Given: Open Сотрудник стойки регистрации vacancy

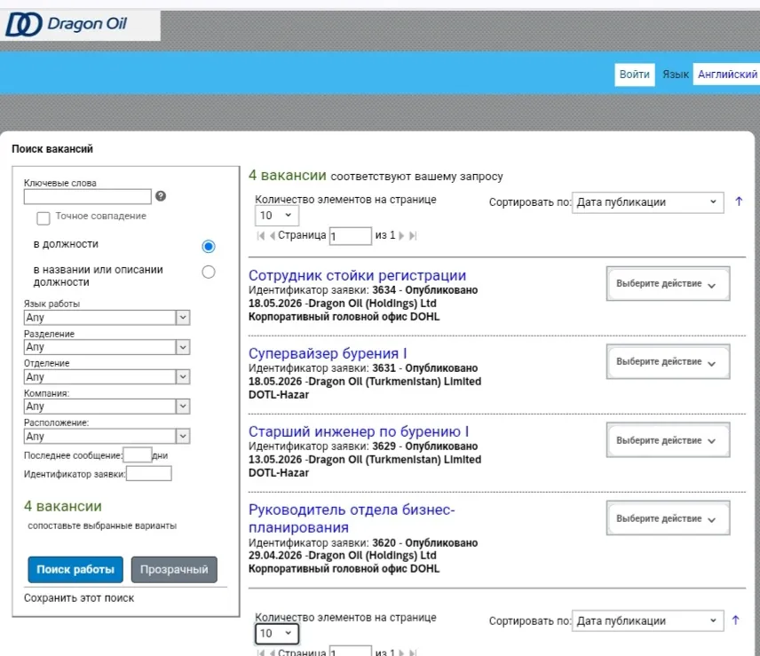Looking at the screenshot, I should (357, 275).
